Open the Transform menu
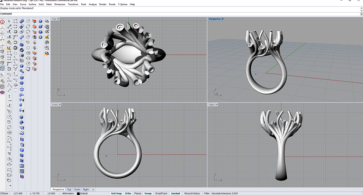The image size is (363, 195). click(73, 4)
